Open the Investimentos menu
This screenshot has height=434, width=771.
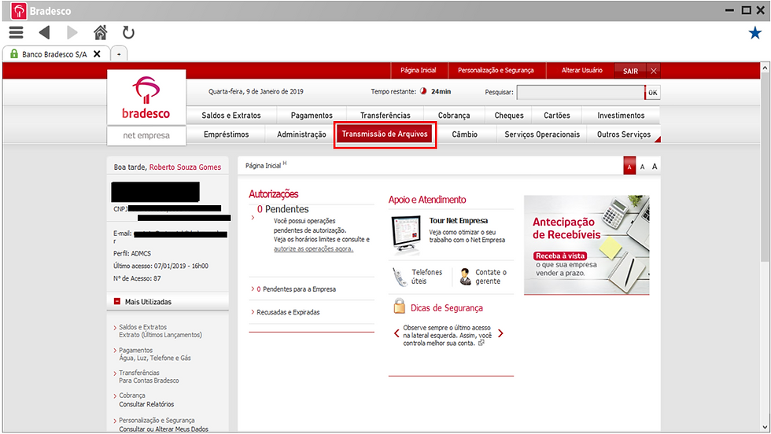(621, 115)
